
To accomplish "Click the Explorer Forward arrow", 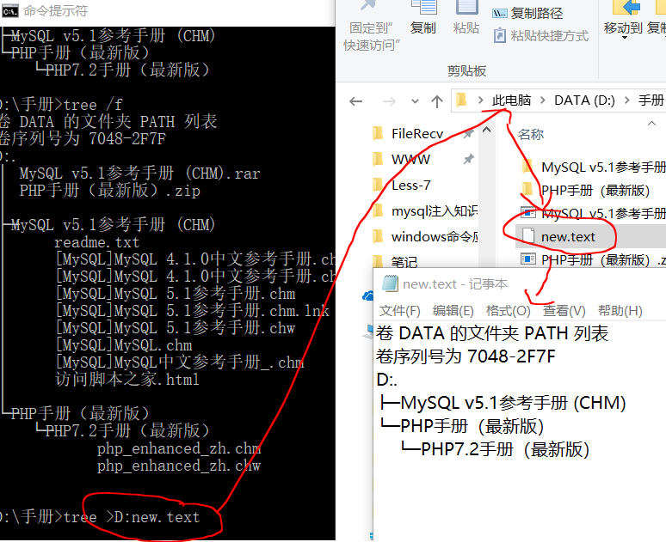I will [389, 101].
